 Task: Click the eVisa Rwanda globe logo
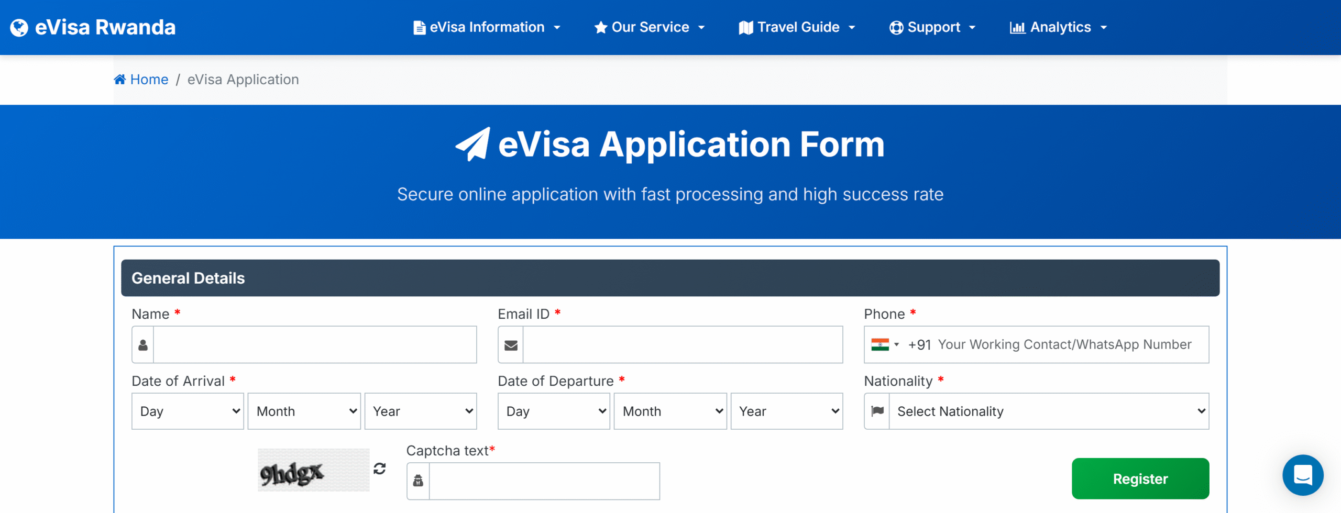click(x=19, y=28)
